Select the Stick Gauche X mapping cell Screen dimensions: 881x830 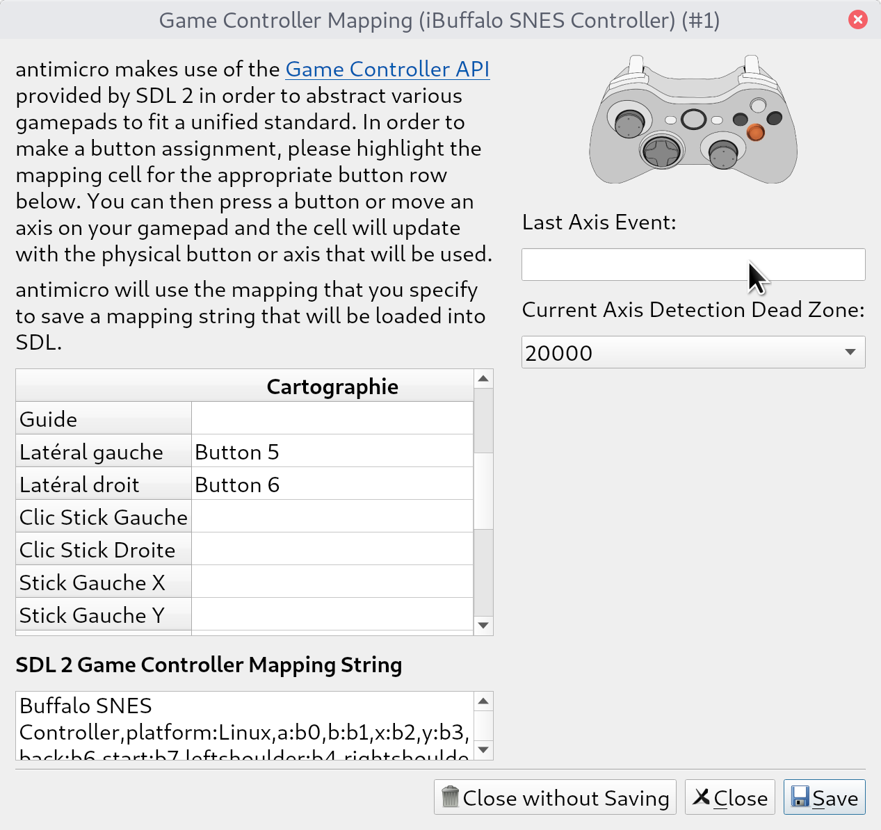[332, 582]
